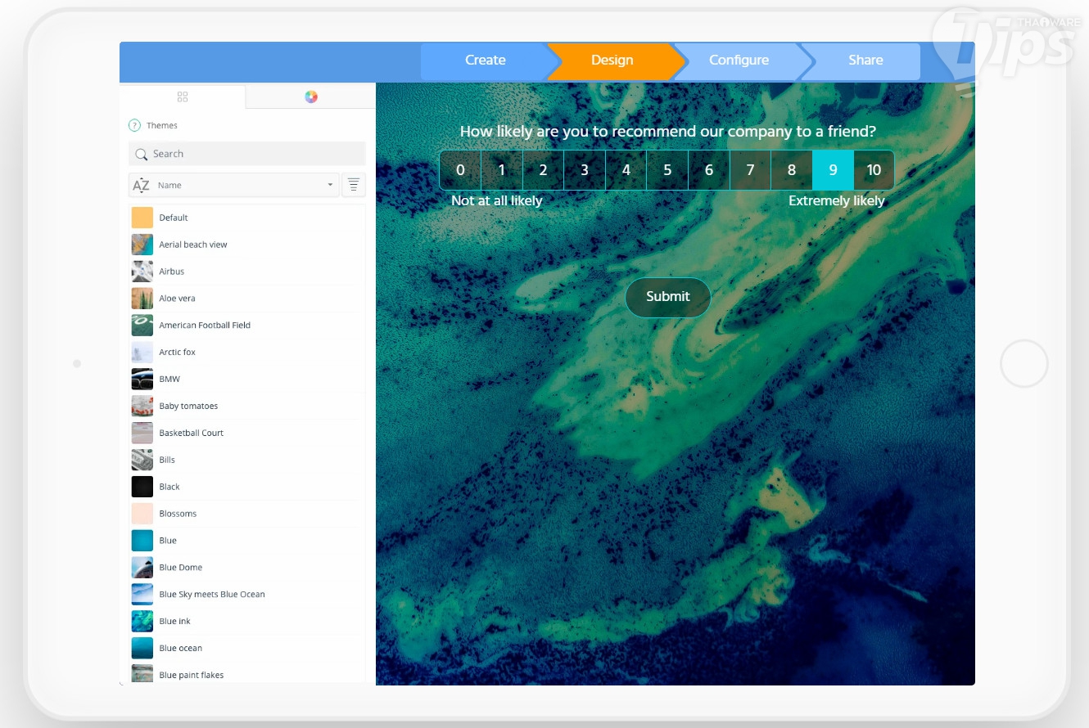
Task: Pick the Arctic fox theme thumbnail
Action: (142, 353)
